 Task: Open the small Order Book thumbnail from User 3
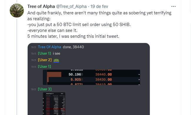54,104
